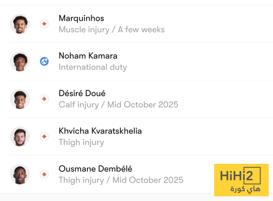The width and height of the screenshot is (273, 201).
Task: Click red cross injury icon beside Désiré Doué
Action: (x=44, y=99)
